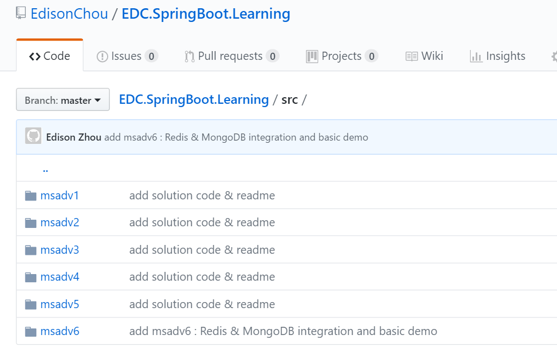Click Edison Zhou's avatar image
The image size is (557, 357).
pyautogui.click(x=34, y=136)
